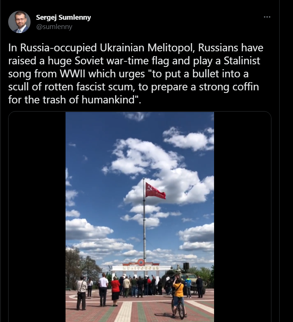Click the tweet text about Melitopol

click(x=136, y=74)
